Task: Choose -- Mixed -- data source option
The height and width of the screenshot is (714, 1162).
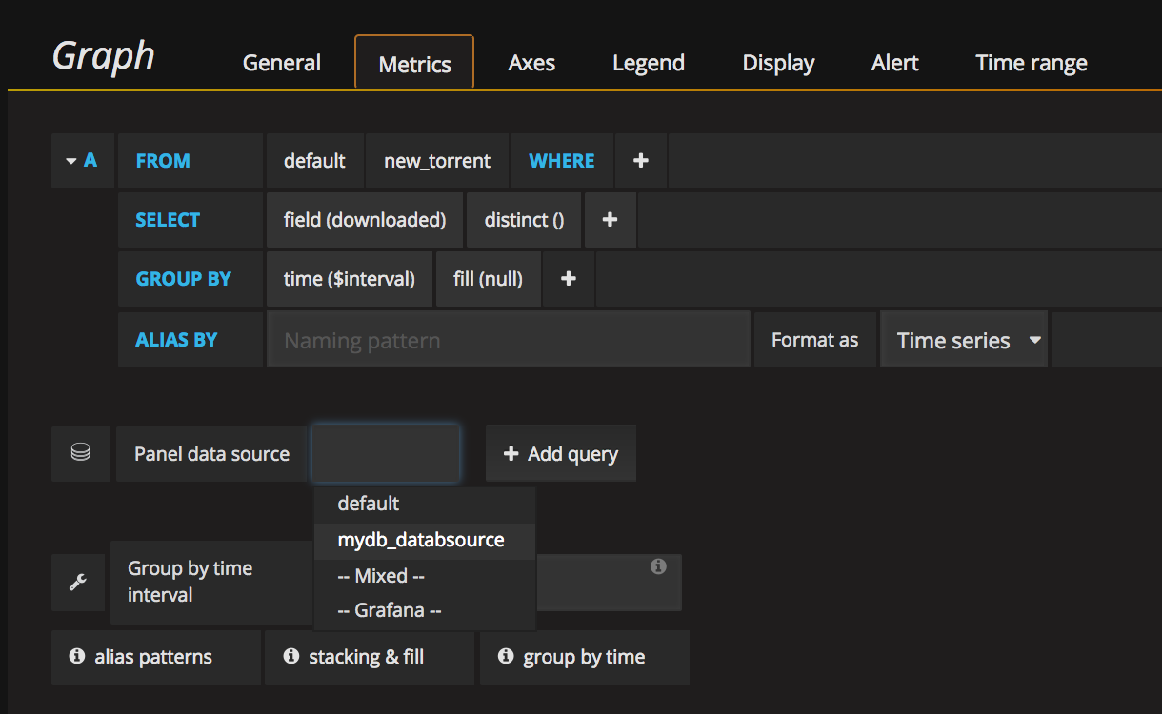Action: tap(381, 576)
